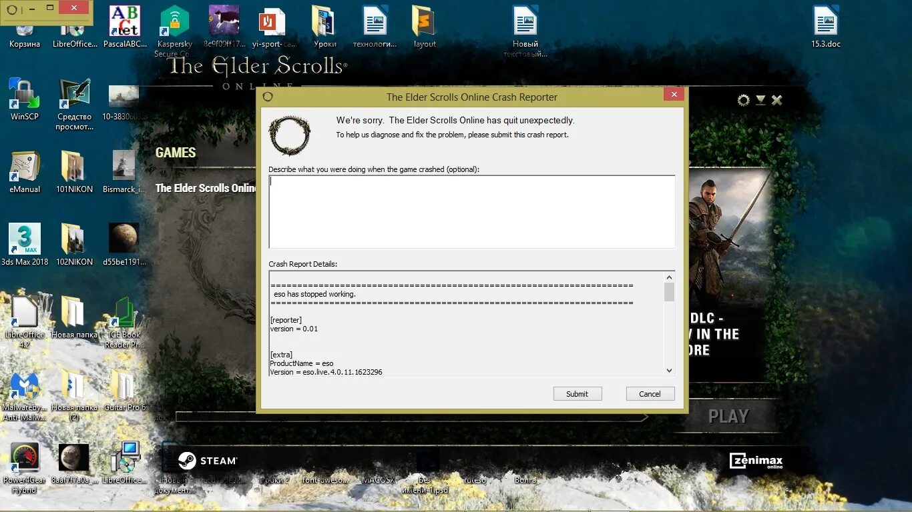912x512 pixels.
Task: Click scrollbar up arrow in crash details
Action: [669, 277]
